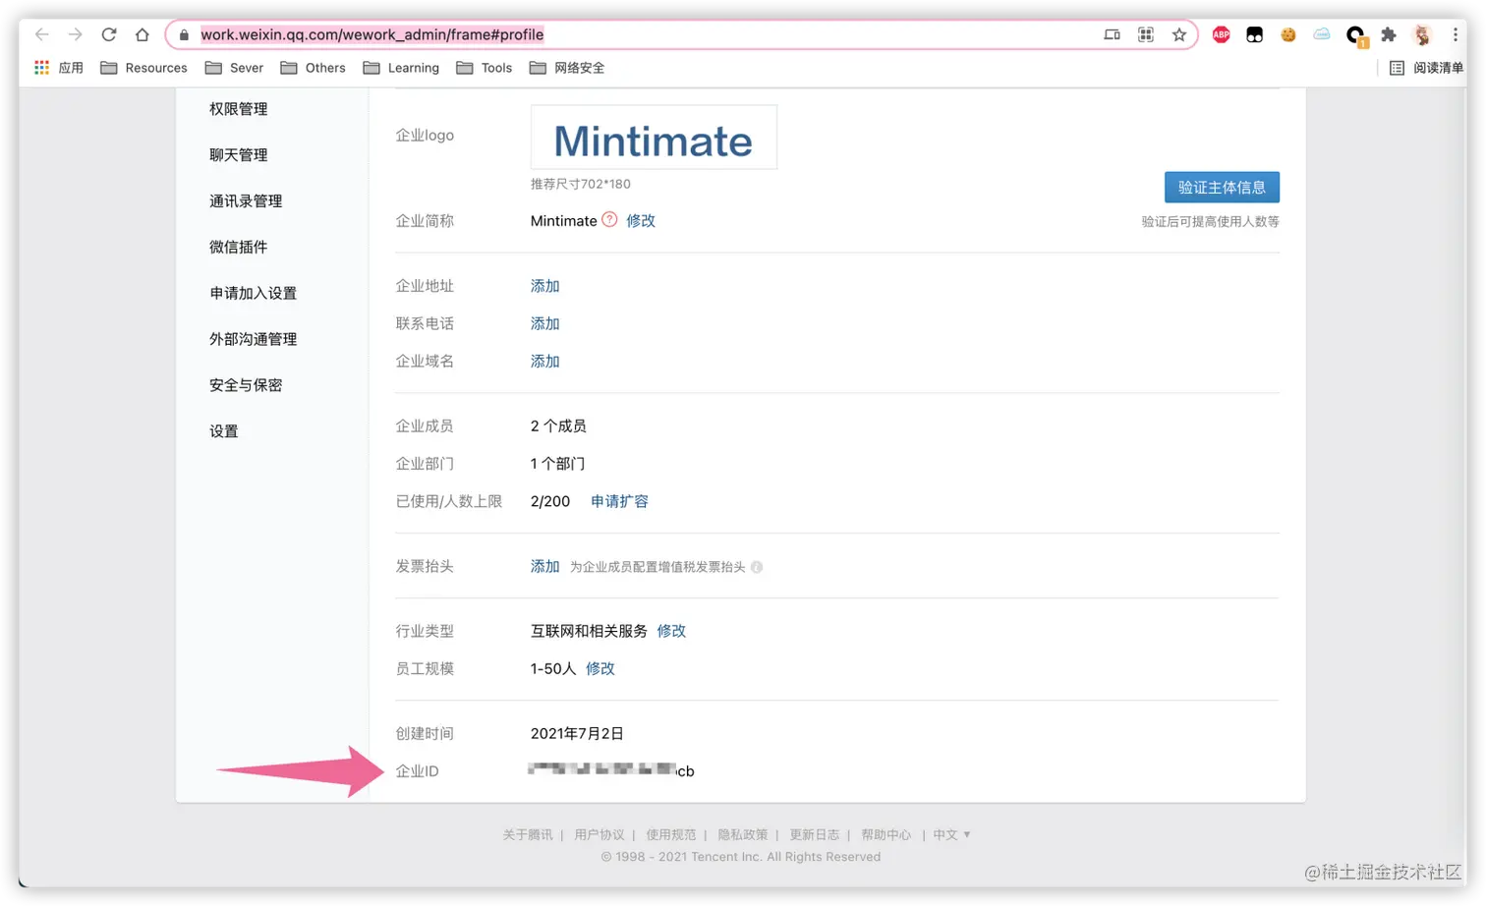Click the question mark icon beside Mintimate

click(608, 220)
